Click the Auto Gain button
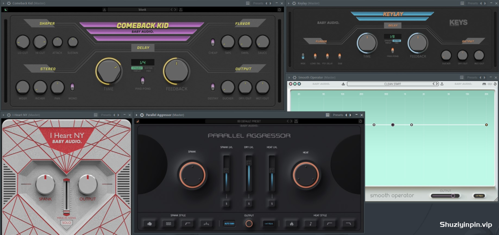Viewport: 499px width, 235px height. click(229, 223)
